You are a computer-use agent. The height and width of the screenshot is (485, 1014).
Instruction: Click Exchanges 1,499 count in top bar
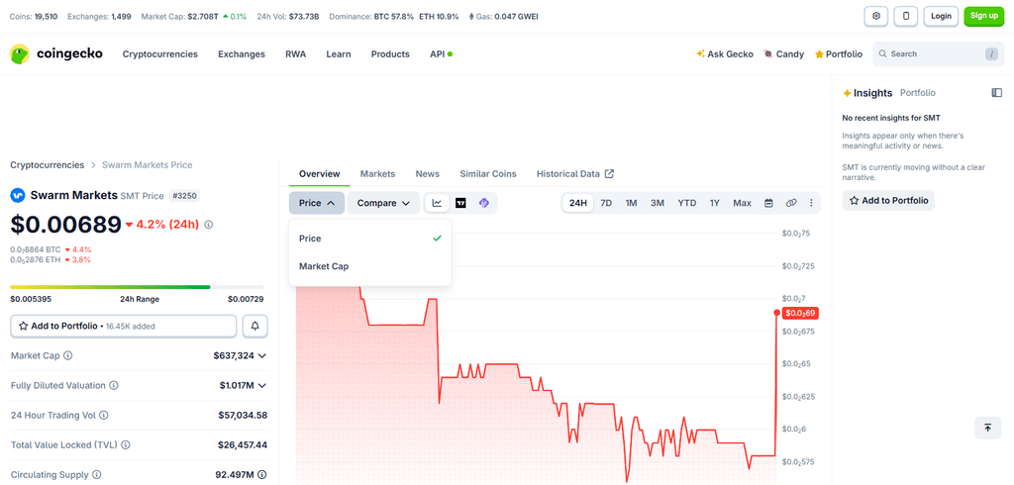point(99,16)
